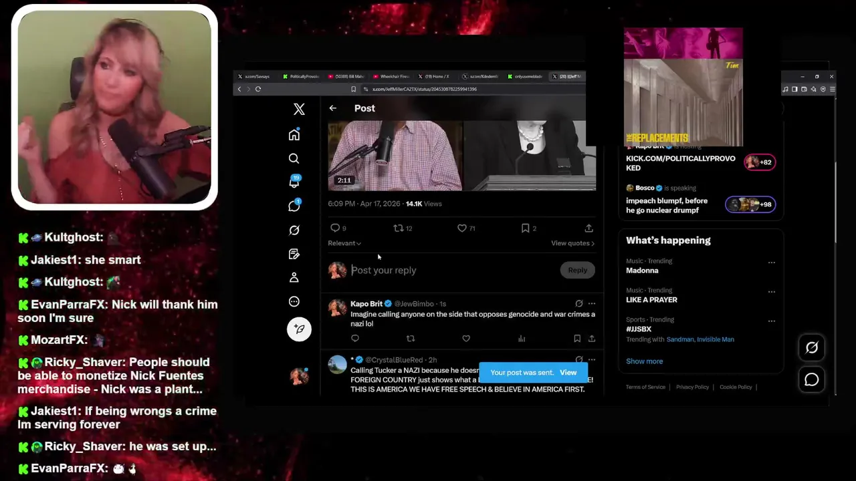Click the white compose Post button
Image resolution: width=856 pixels, height=481 pixels.
coord(299,329)
